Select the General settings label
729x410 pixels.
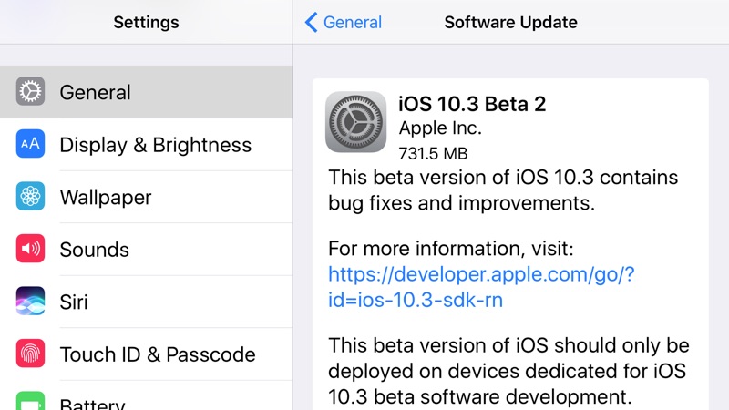tap(95, 92)
